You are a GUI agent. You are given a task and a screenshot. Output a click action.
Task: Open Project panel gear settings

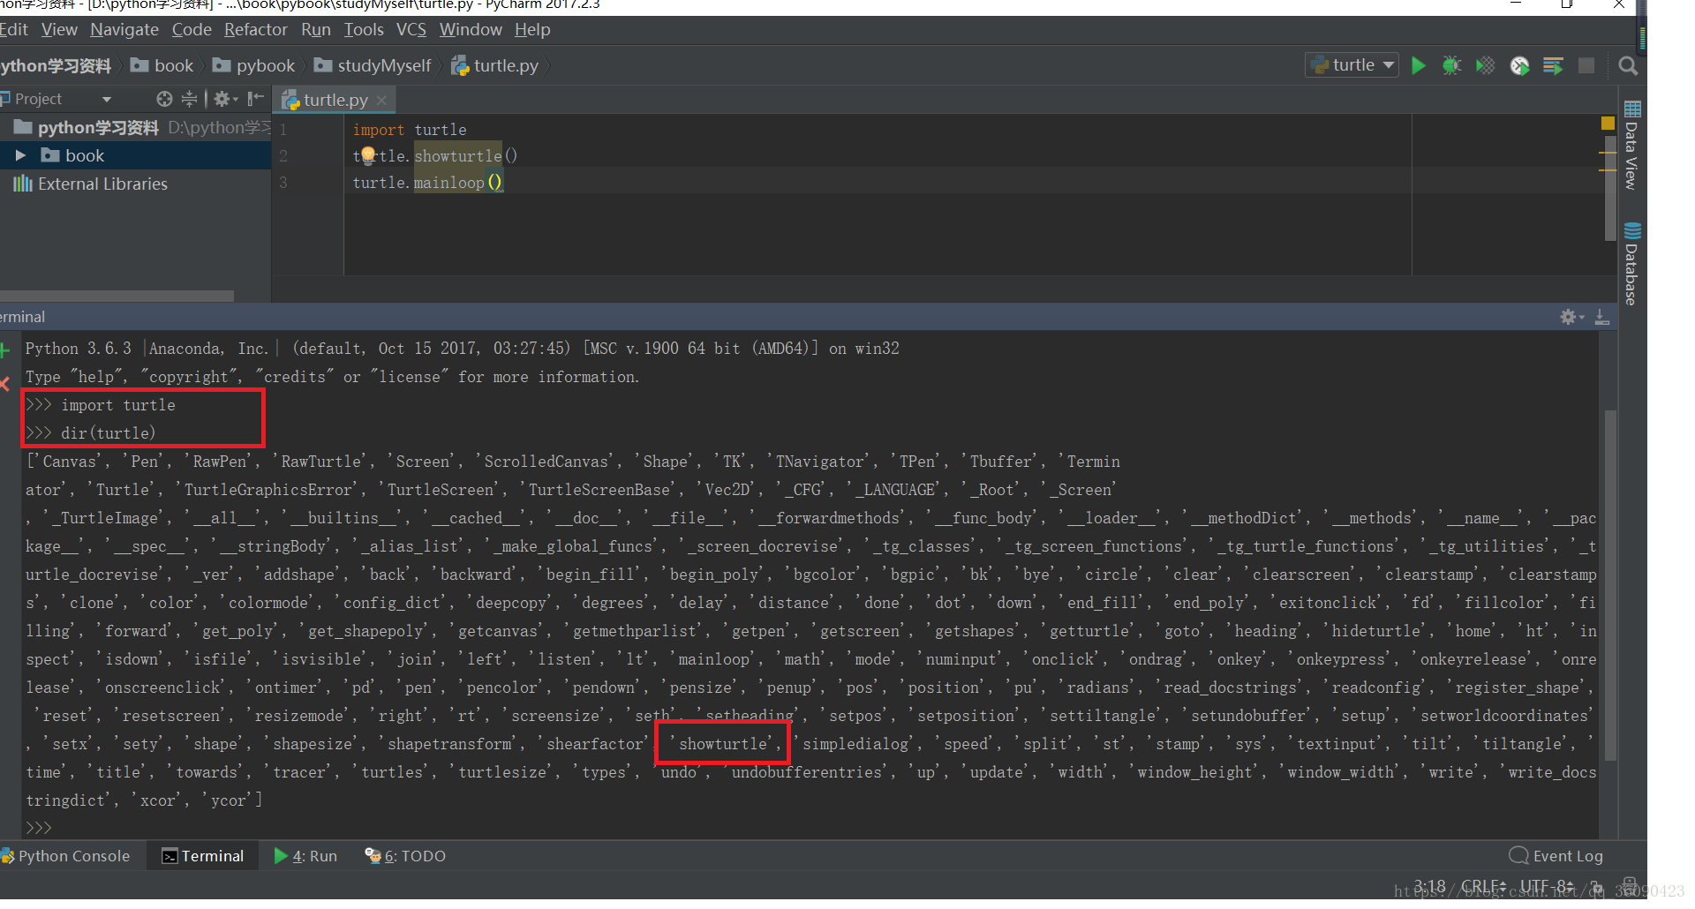224,99
